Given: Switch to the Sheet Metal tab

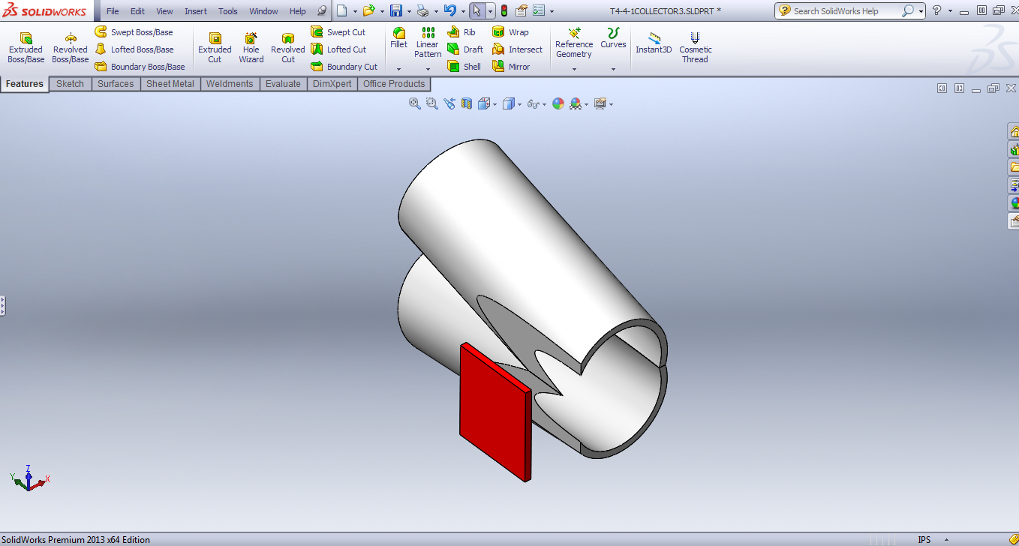Looking at the screenshot, I should tap(170, 84).
